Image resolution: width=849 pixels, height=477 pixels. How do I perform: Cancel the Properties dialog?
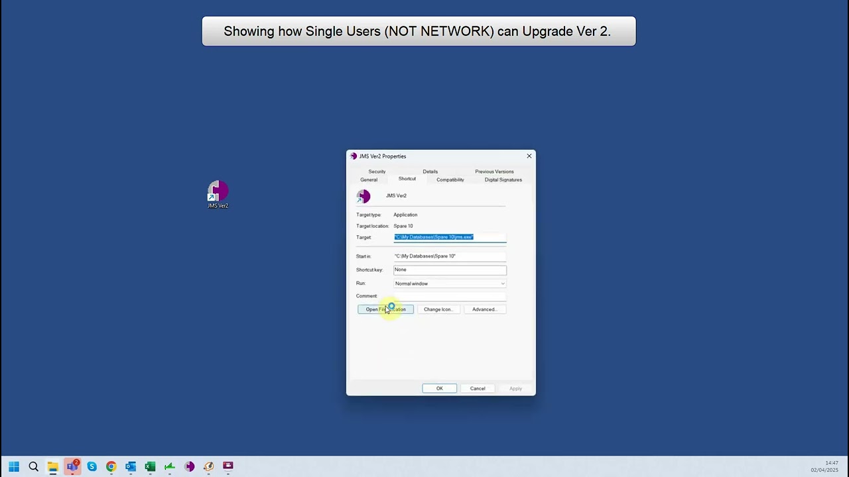[478, 388]
